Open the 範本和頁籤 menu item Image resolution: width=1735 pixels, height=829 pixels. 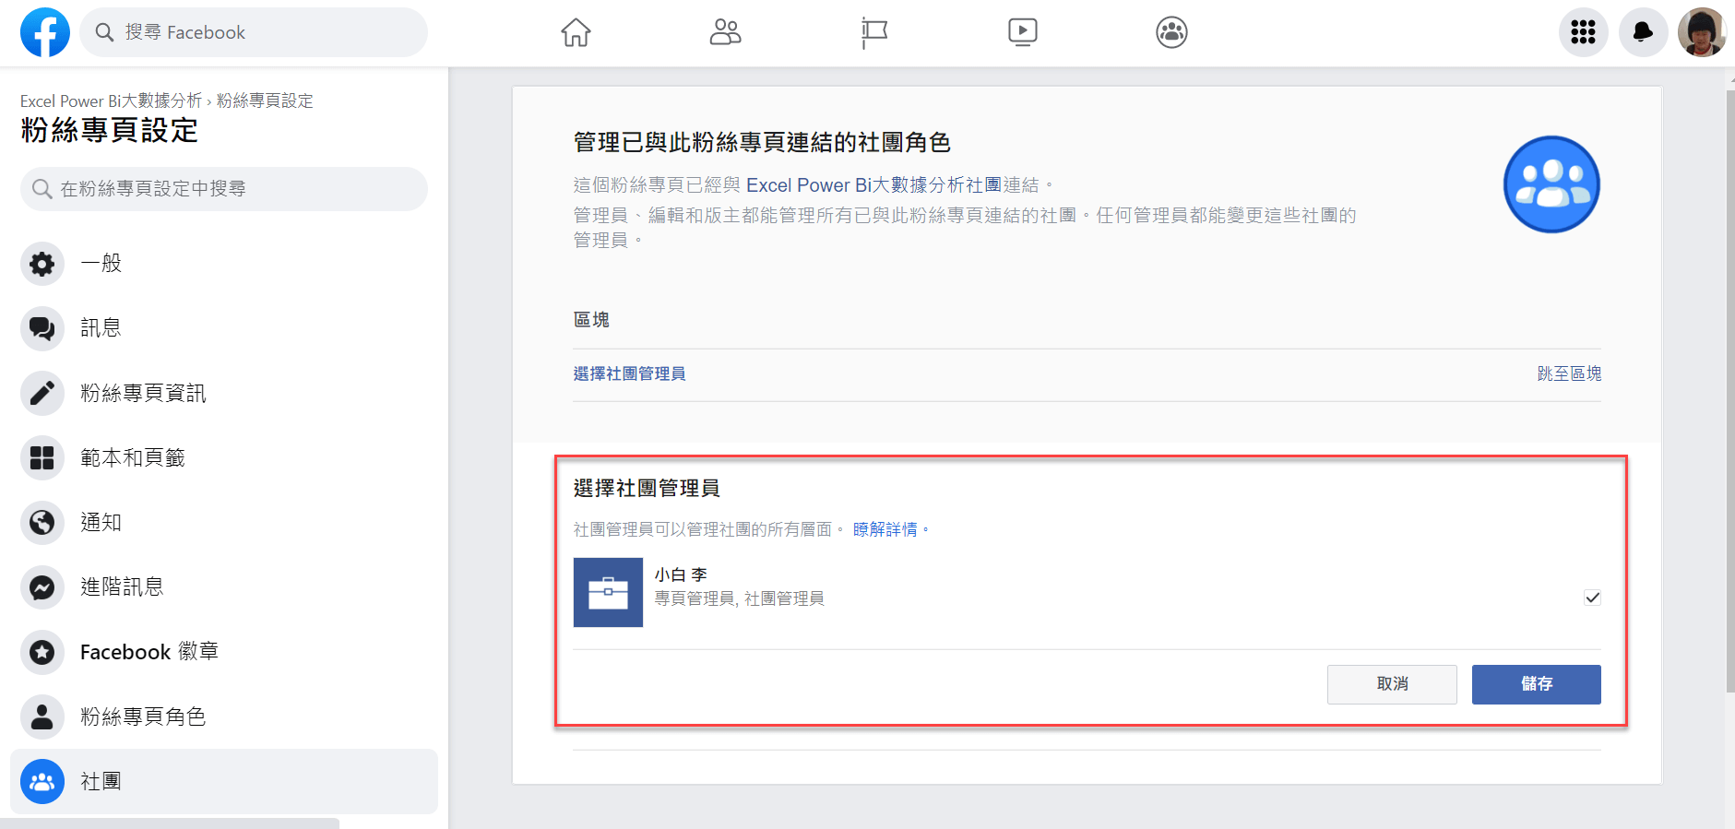[x=224, y=458]
